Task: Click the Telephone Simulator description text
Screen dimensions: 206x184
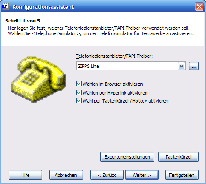Action: (x=101, y=33)
